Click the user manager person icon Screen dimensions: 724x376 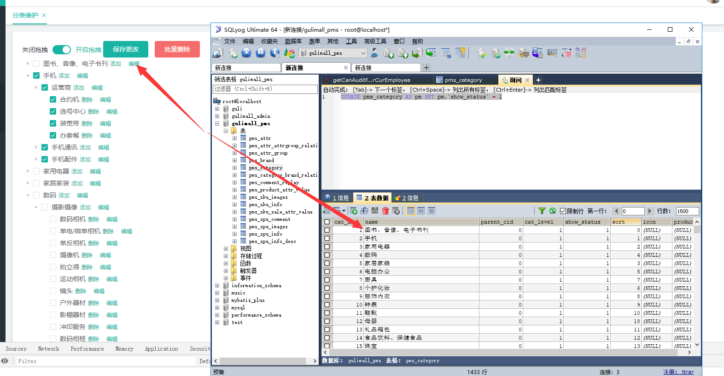click(374, 53)
